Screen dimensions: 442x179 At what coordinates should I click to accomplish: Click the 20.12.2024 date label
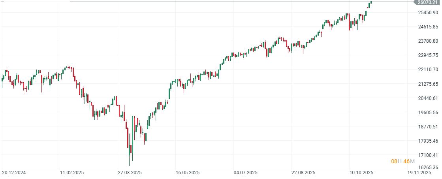[14, 173]
